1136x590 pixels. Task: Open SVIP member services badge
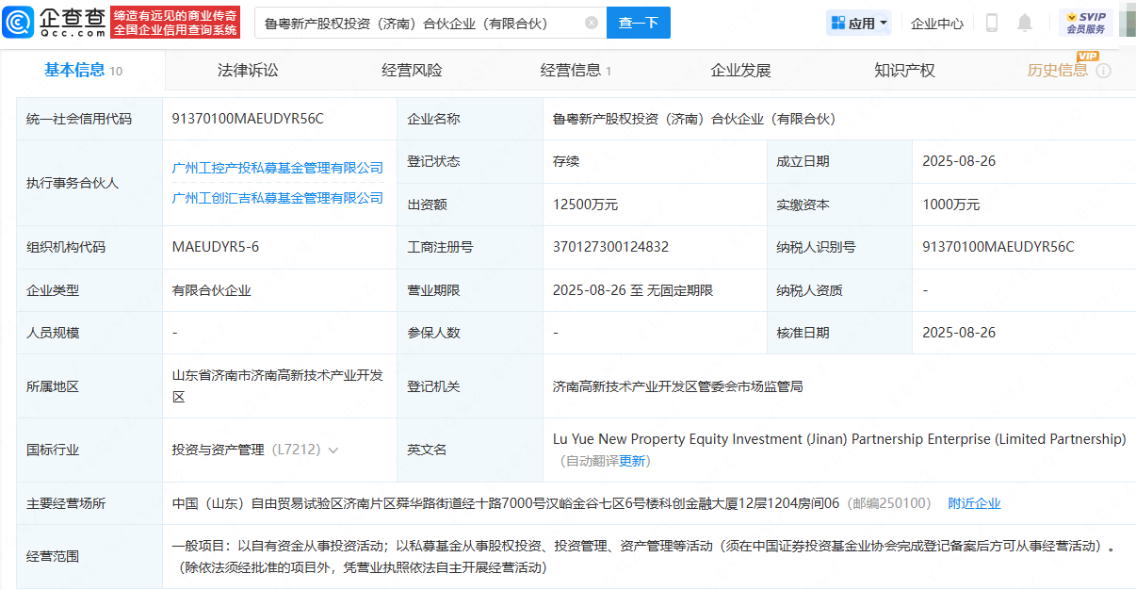point(1085,23)
